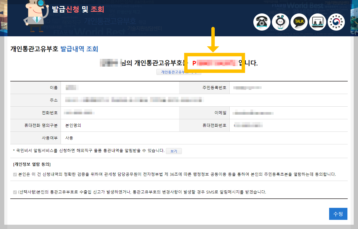The image size is (358, 229).
Task: Toggle the 주민등록초본 열람 동의 checkbox
Action: 15,174
